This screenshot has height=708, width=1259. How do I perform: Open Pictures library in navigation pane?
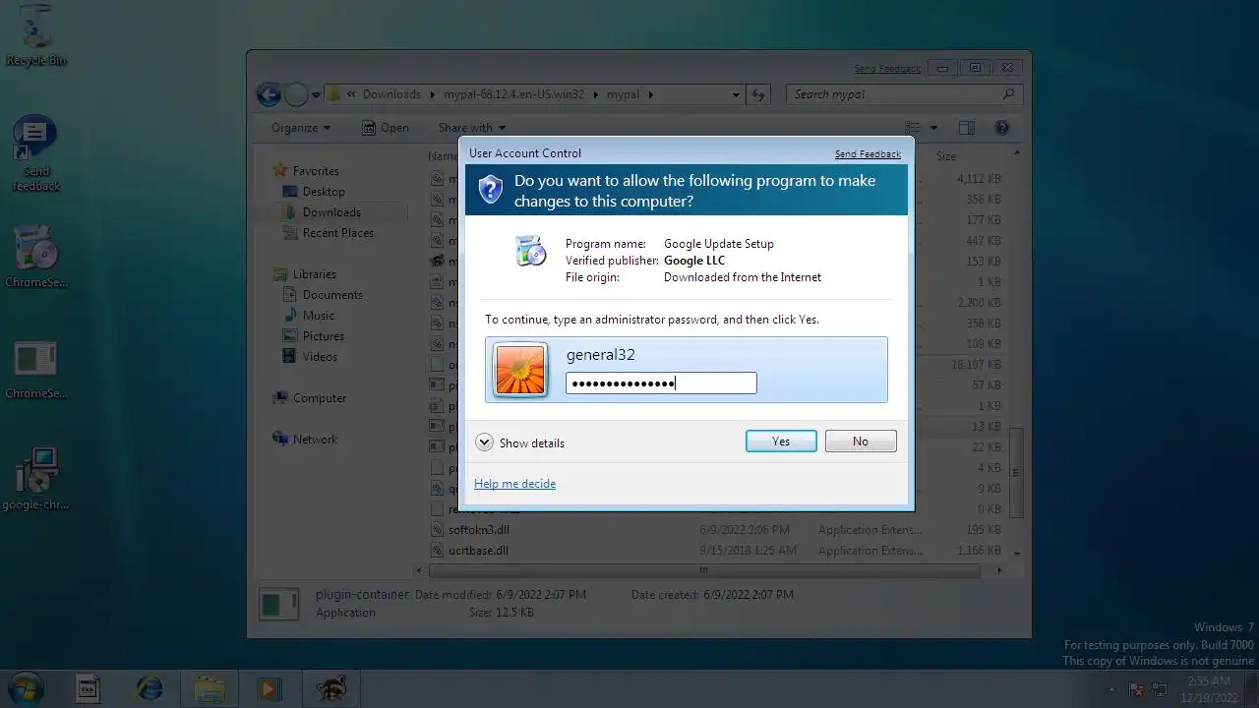323,336
